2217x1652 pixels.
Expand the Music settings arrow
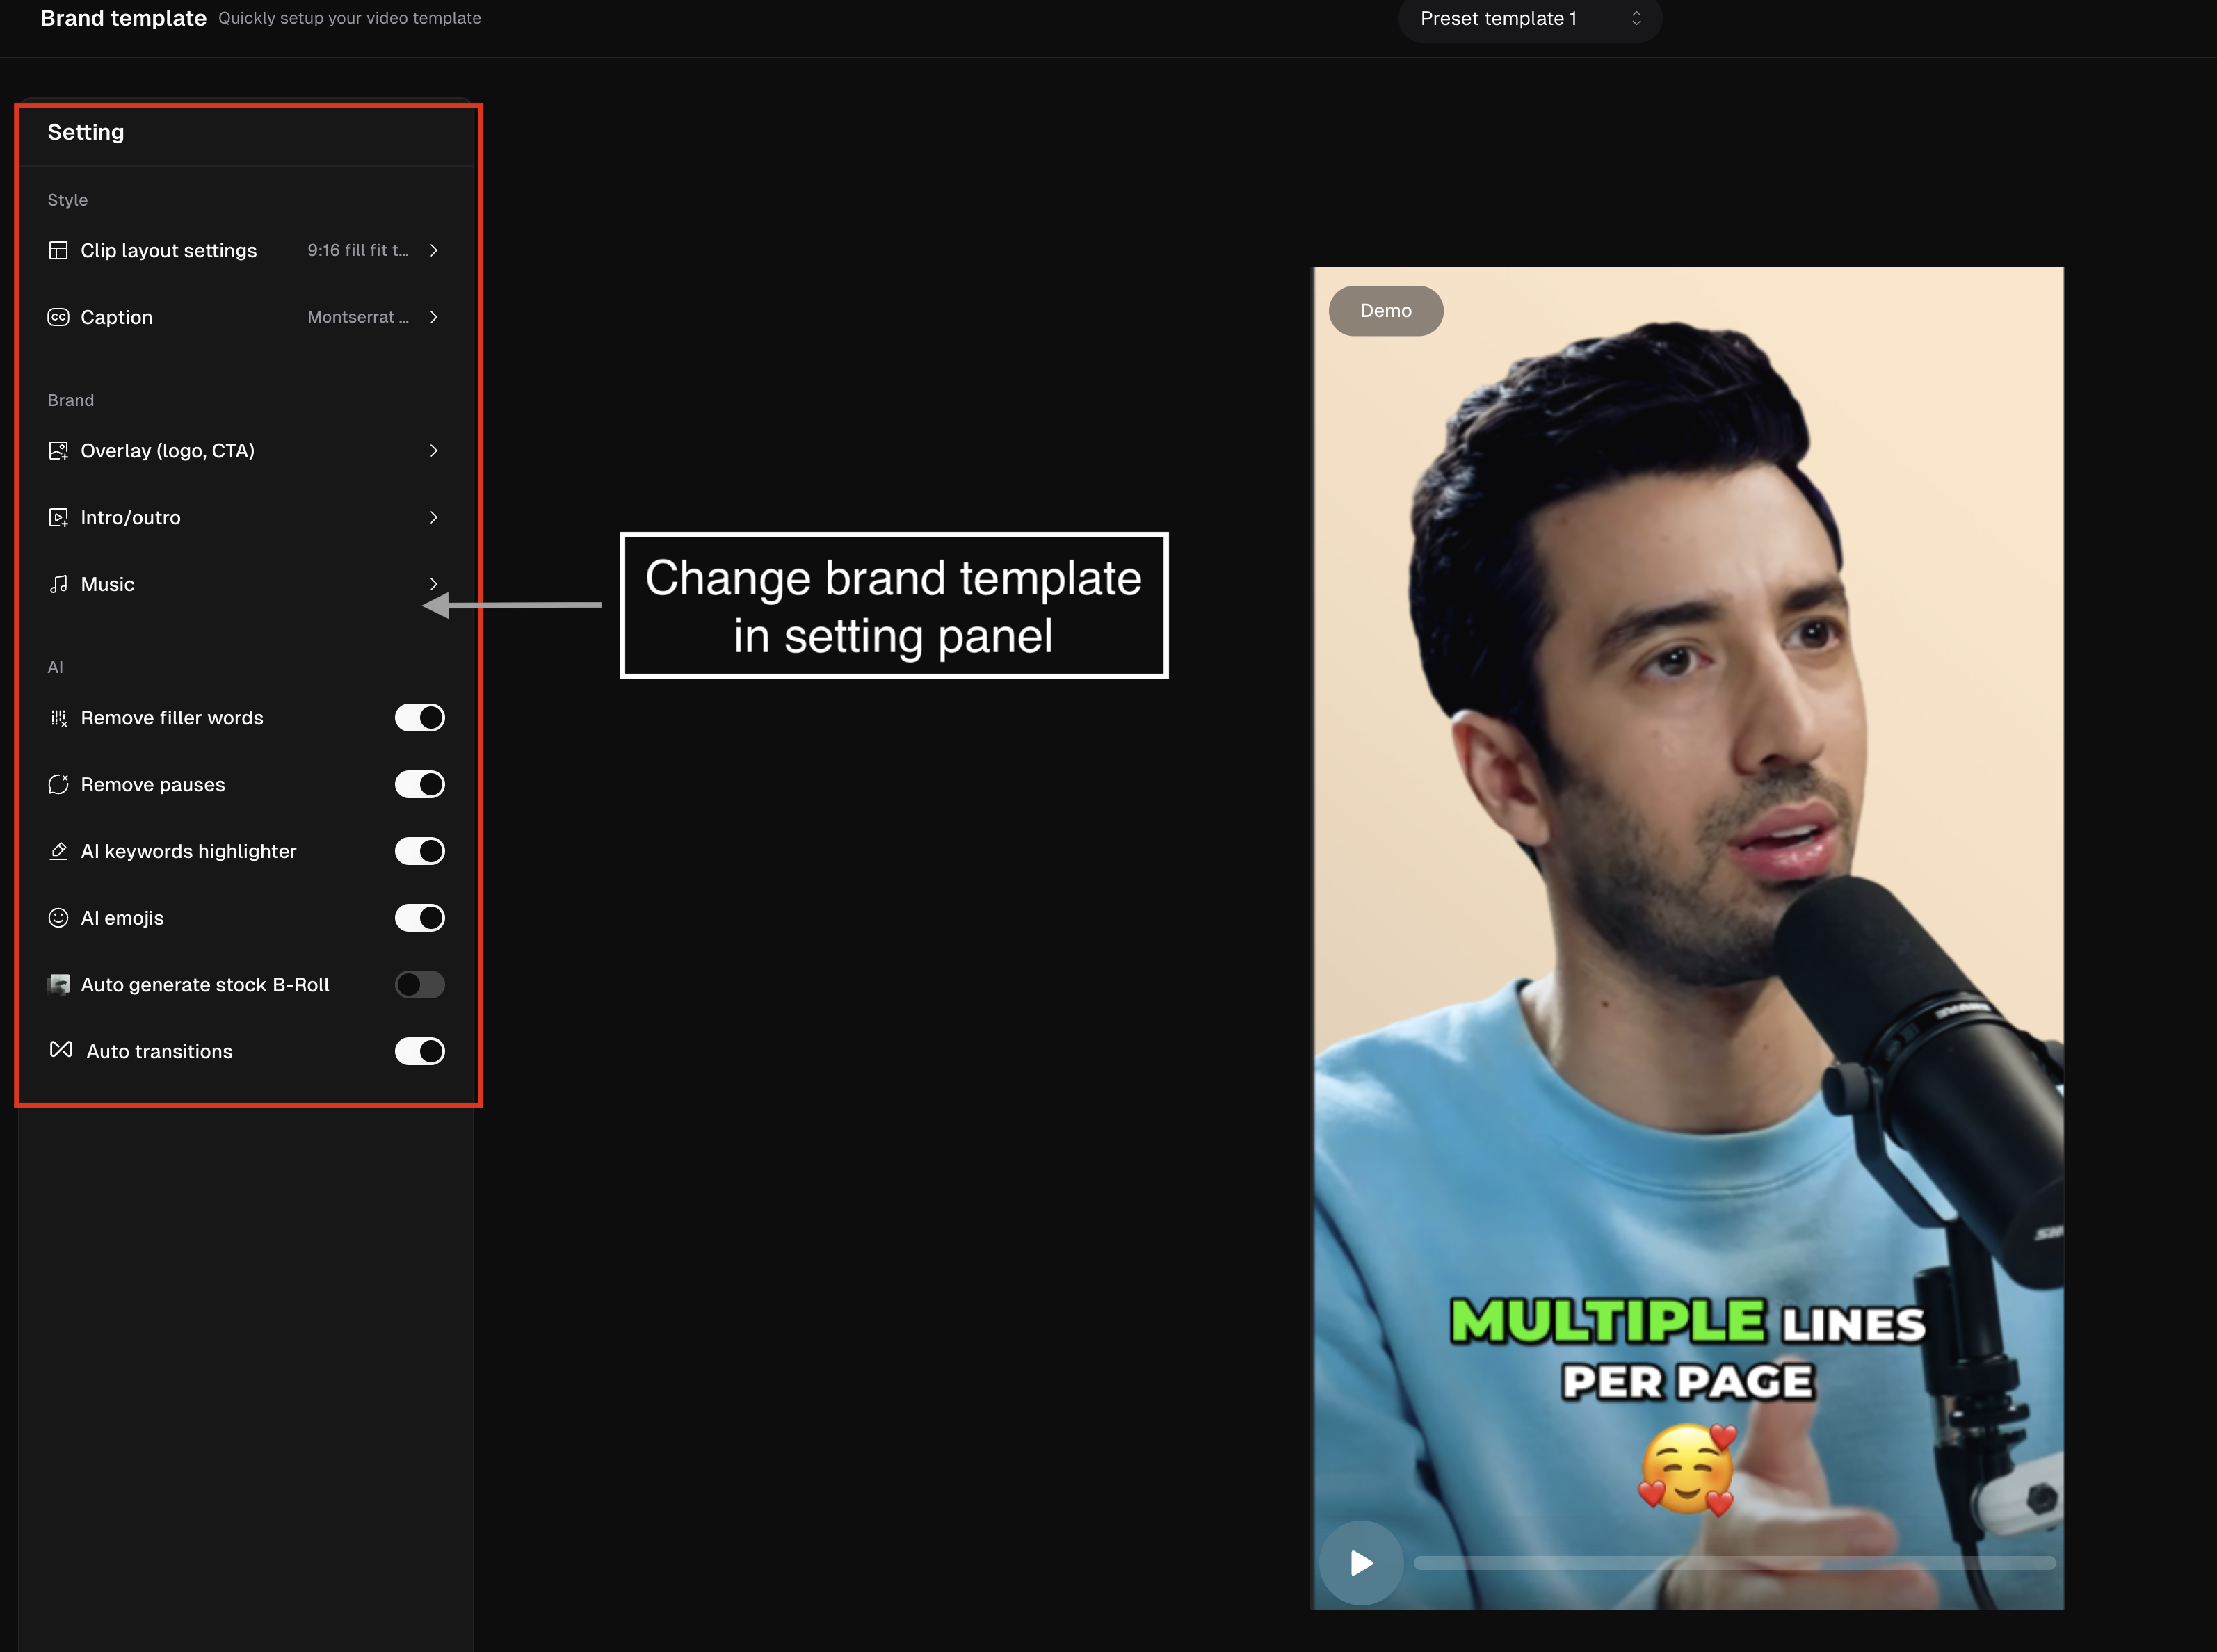coord(434,584)
